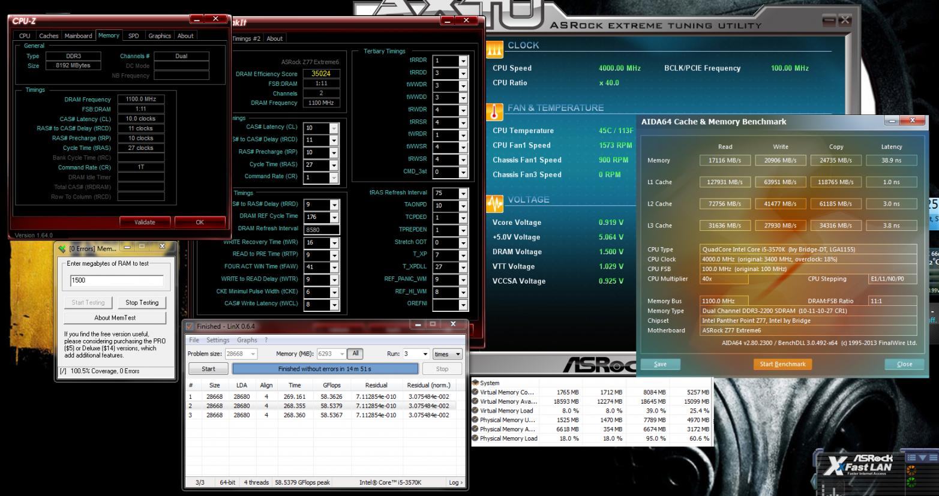Click the MemTest title bar icon
Image resolution: width=939 pixels, height=496 pixels.
click(x=62, y=248)
